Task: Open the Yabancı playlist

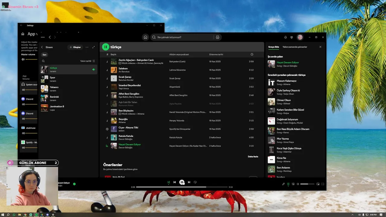Action: click(68, 89)
